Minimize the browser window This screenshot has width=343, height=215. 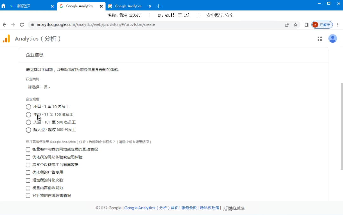click(319, 3)
